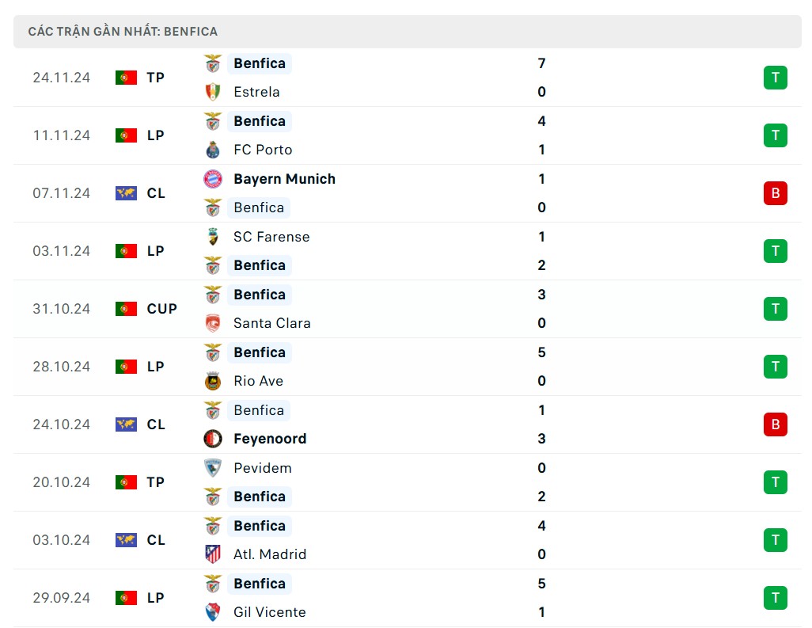Viewport: 812px width, 628px height.
Task: Open the Estrela team page
Action: 256,92
